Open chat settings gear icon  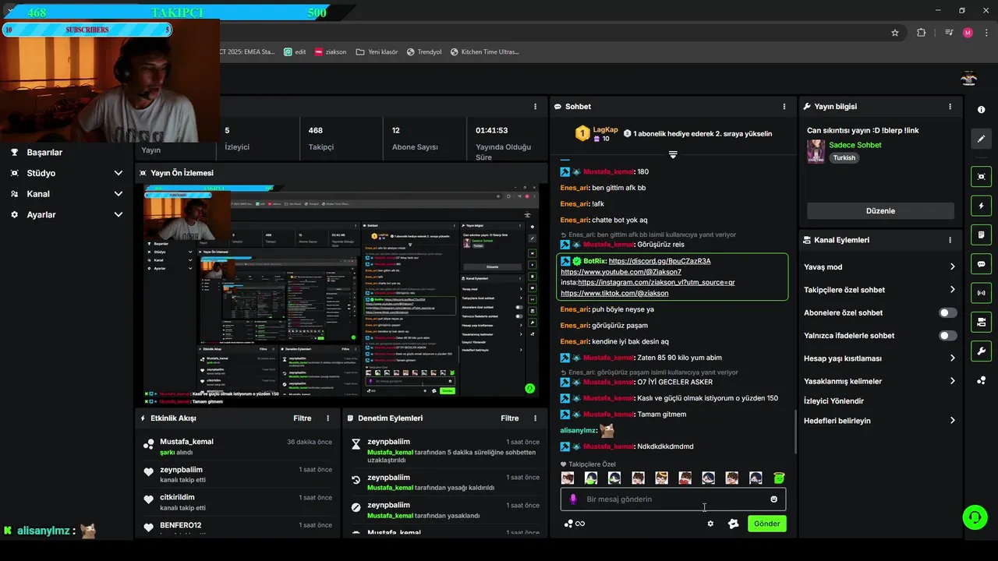coord(710,524)
